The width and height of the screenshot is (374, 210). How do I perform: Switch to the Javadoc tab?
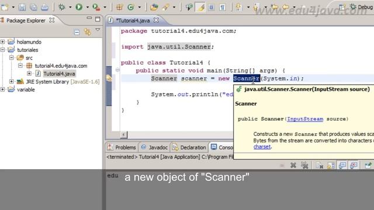[154, 148]
